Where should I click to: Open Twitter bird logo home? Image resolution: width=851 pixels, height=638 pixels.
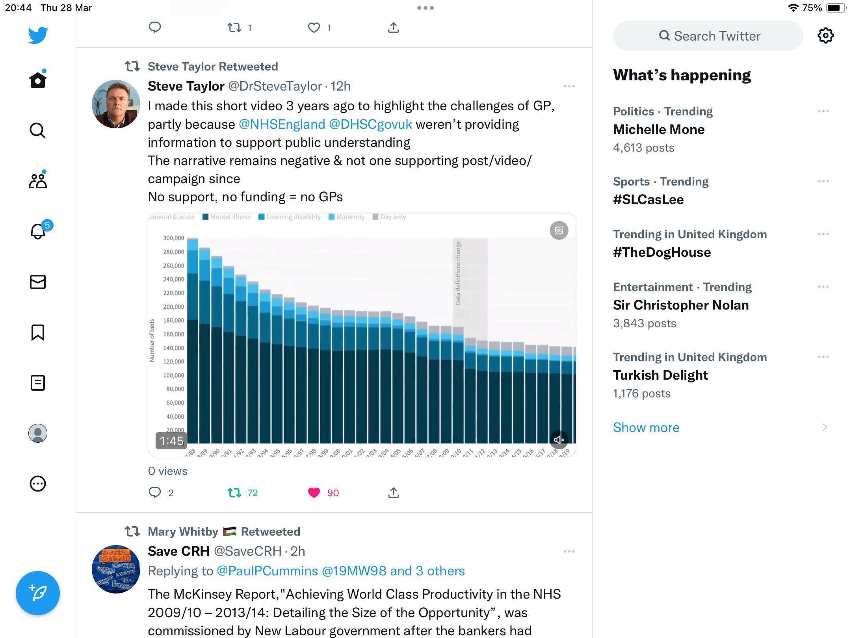tap(38, 35)
